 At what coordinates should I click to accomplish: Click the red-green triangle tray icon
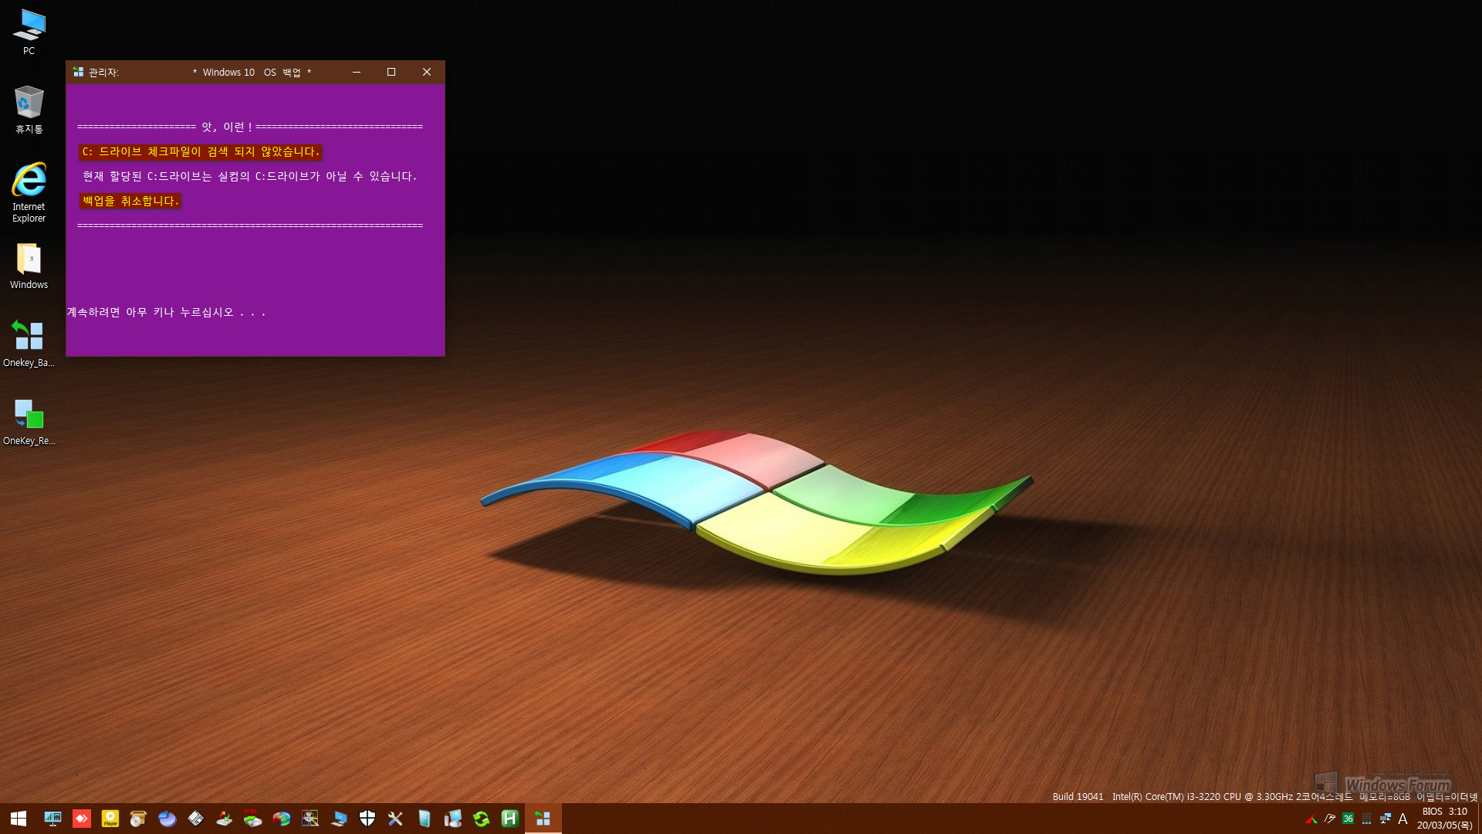click(x=1311, y=819)
